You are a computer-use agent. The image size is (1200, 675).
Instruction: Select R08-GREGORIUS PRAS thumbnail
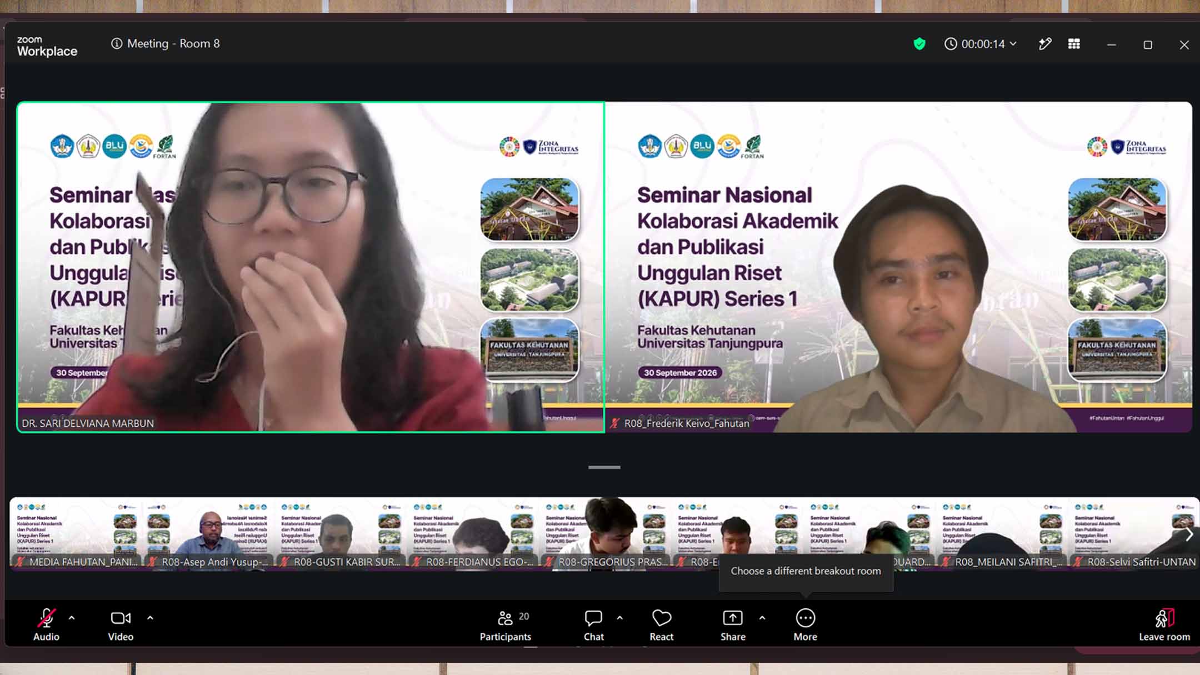click(x=605, y=533)
